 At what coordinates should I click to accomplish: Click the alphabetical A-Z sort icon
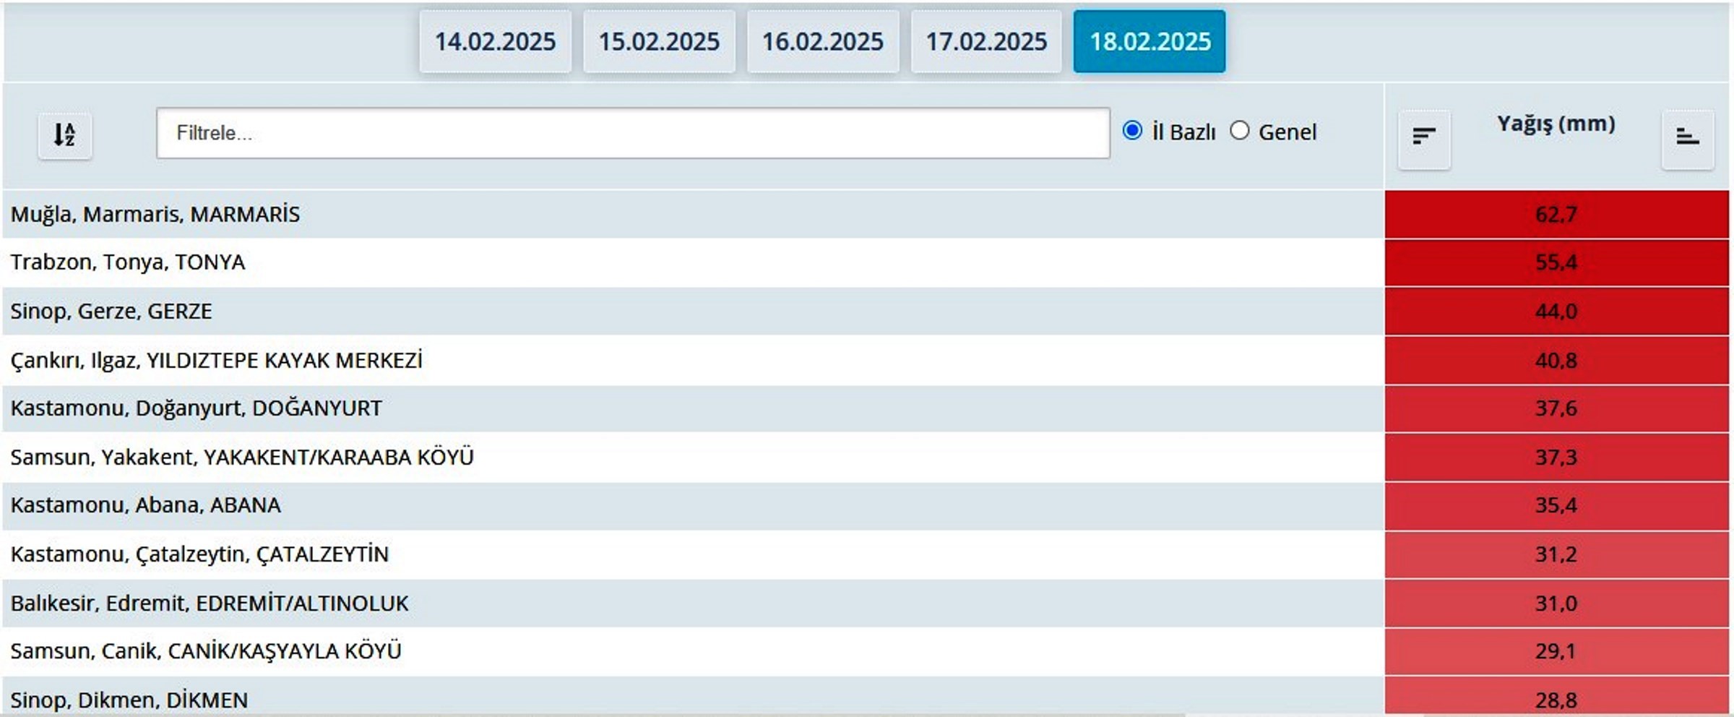point(64,135)
